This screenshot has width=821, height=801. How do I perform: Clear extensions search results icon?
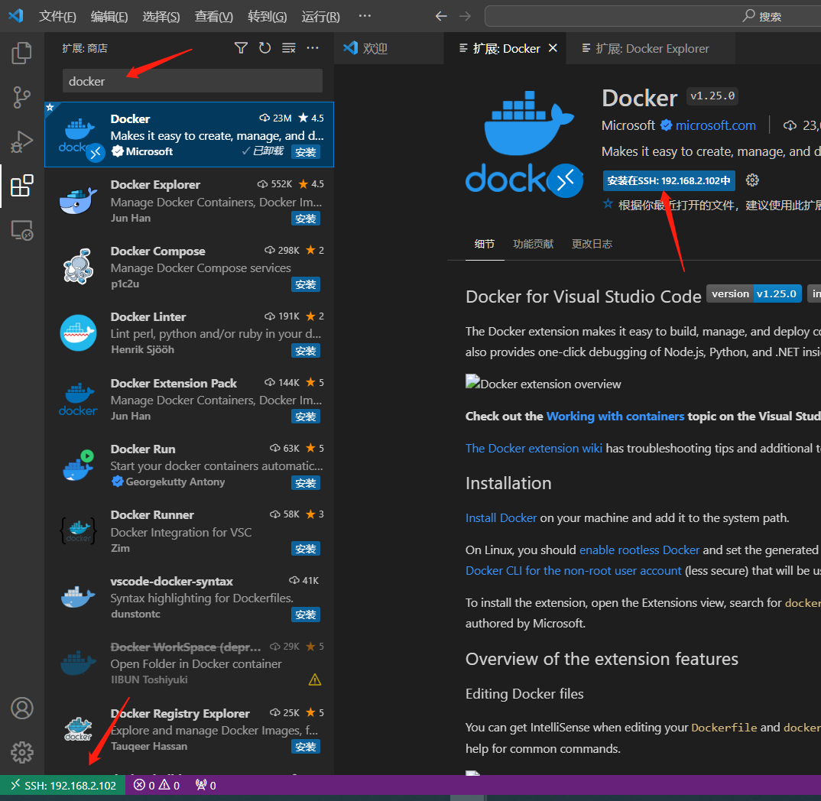[288, 48]
